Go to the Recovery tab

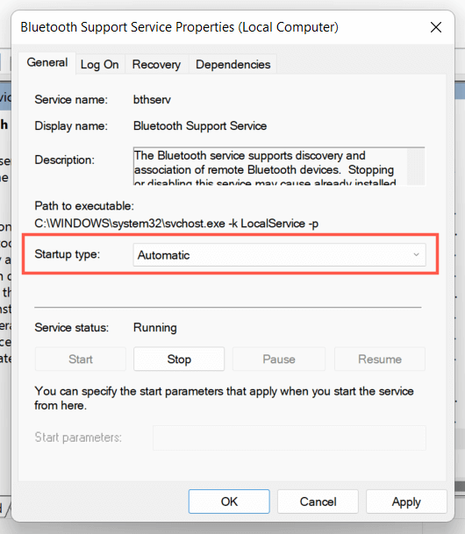(156, 64)
